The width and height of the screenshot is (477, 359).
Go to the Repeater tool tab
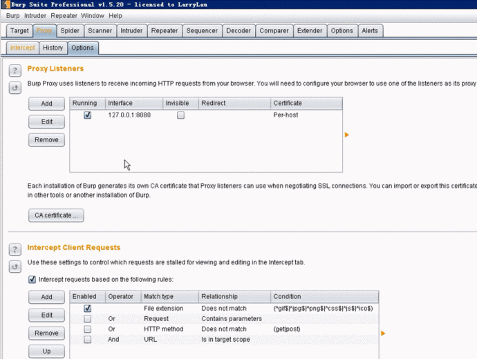pyautogui.click(x=165, y=30)
